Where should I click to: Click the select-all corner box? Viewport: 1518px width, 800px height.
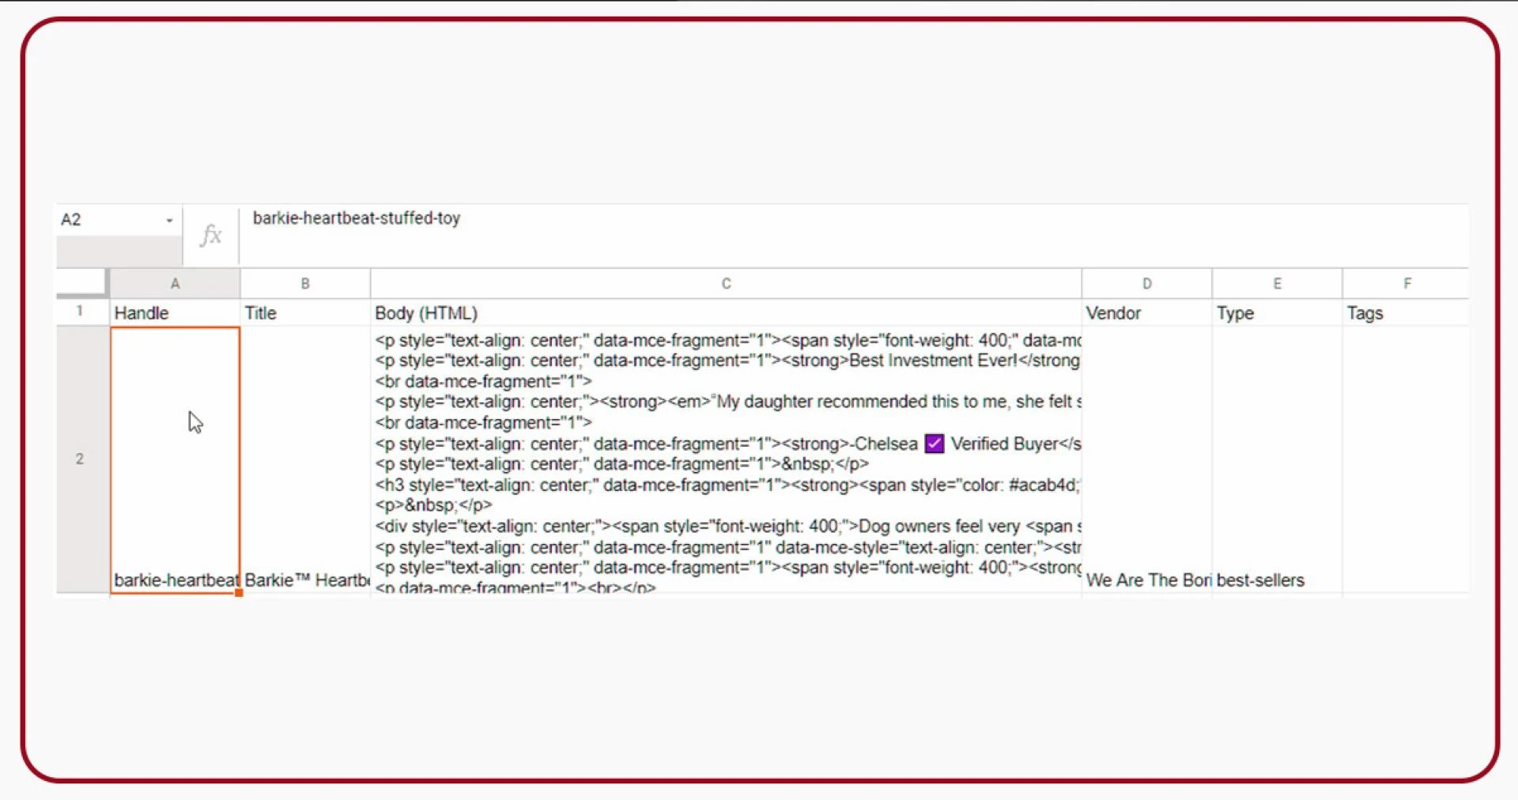[x=82, y=282]
